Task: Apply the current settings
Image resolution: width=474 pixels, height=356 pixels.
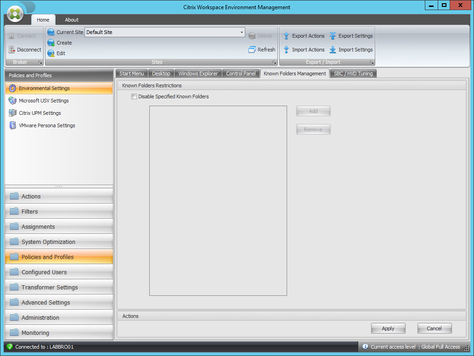Action: point(388,328)
